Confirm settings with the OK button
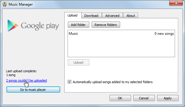The image size is (185, 107). click(120, 98)
